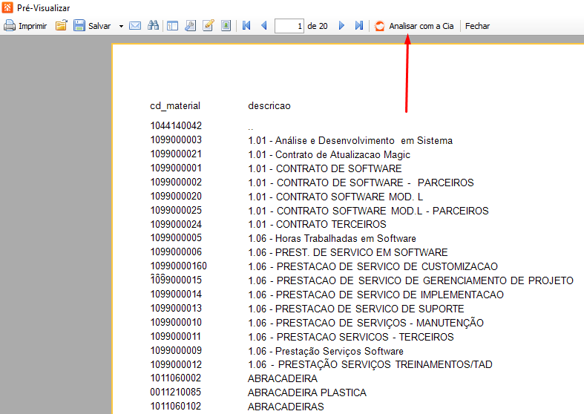Select code 1099000021
The width and height of the screenshot is (584, 414).
[176, 154]
